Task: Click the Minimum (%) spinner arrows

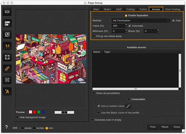Action: 126,31
